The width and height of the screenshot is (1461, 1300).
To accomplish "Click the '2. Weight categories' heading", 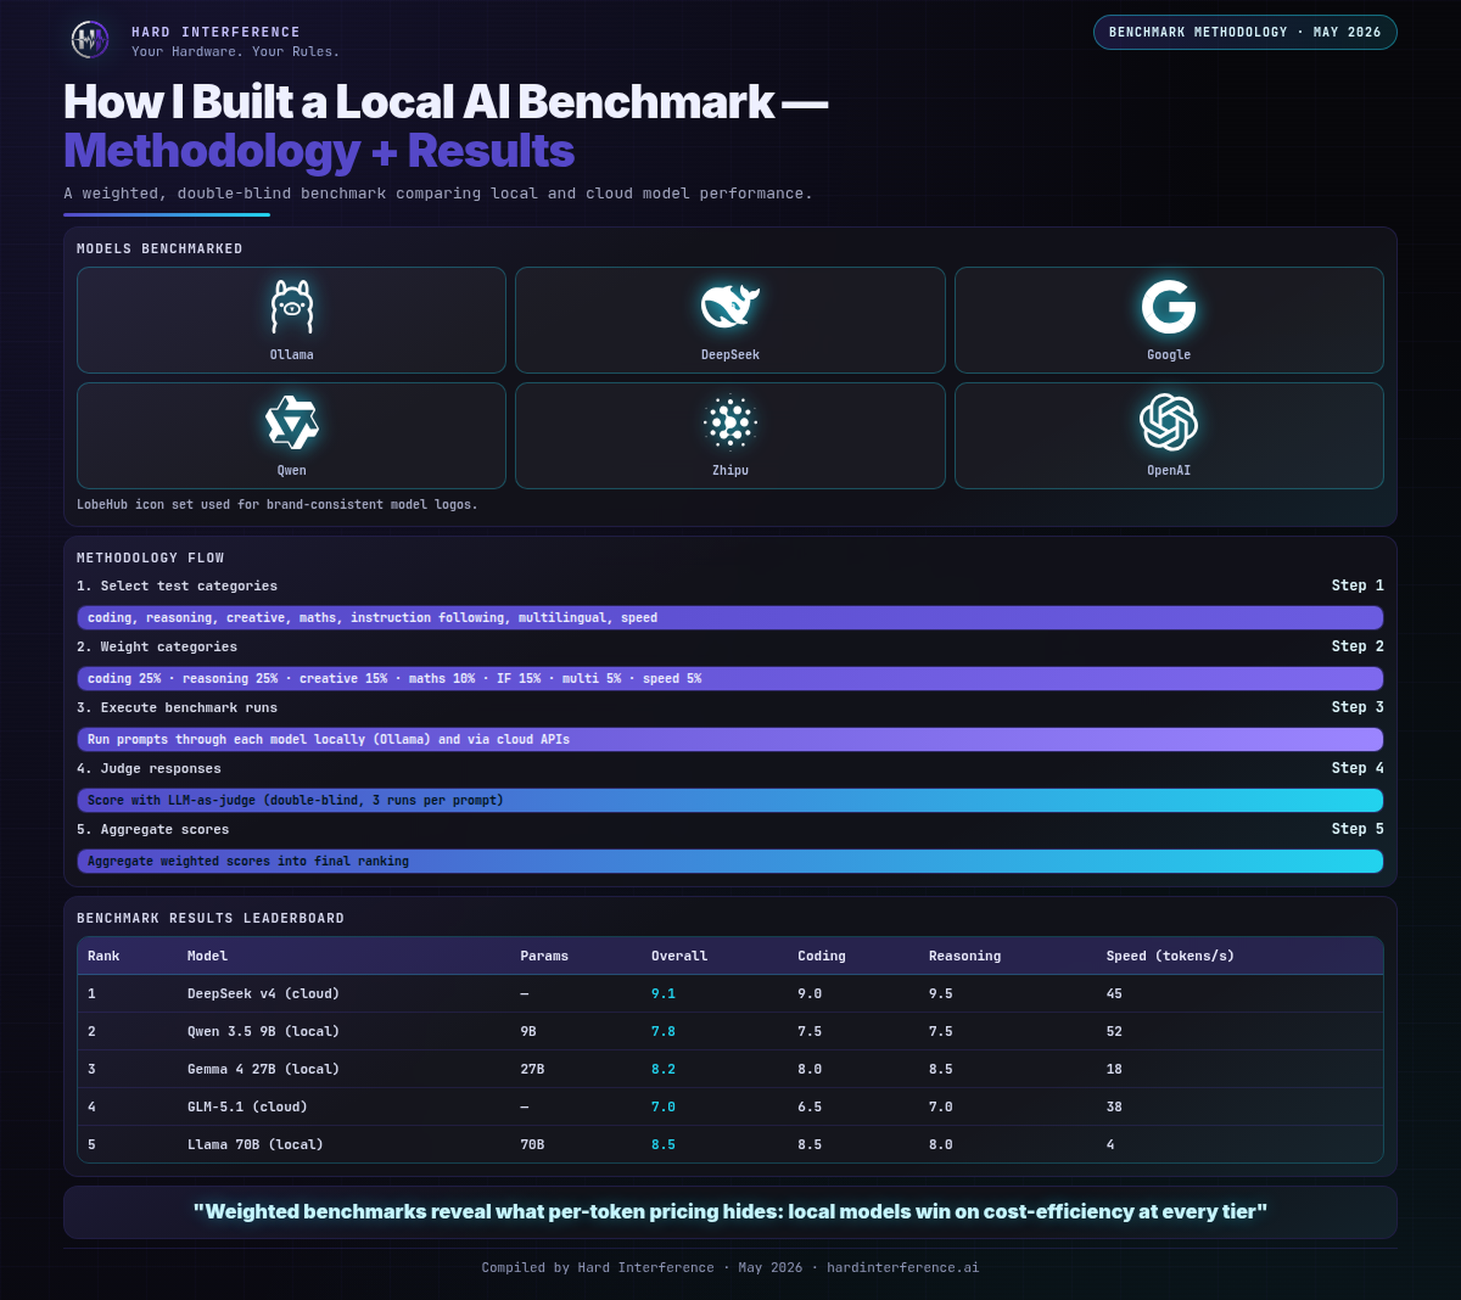I will [156, 646].
